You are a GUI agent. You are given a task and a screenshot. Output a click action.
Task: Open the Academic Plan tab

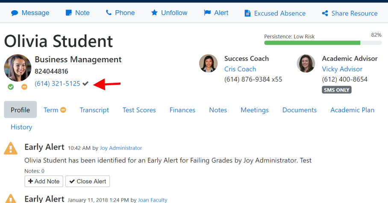coord(353,110)
